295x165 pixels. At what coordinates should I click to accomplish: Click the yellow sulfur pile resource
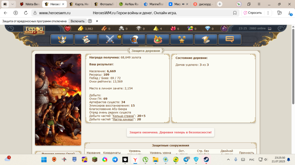[x=156, y=29]
